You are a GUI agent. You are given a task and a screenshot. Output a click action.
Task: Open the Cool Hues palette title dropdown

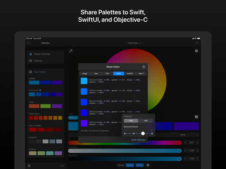pos(134,43)
